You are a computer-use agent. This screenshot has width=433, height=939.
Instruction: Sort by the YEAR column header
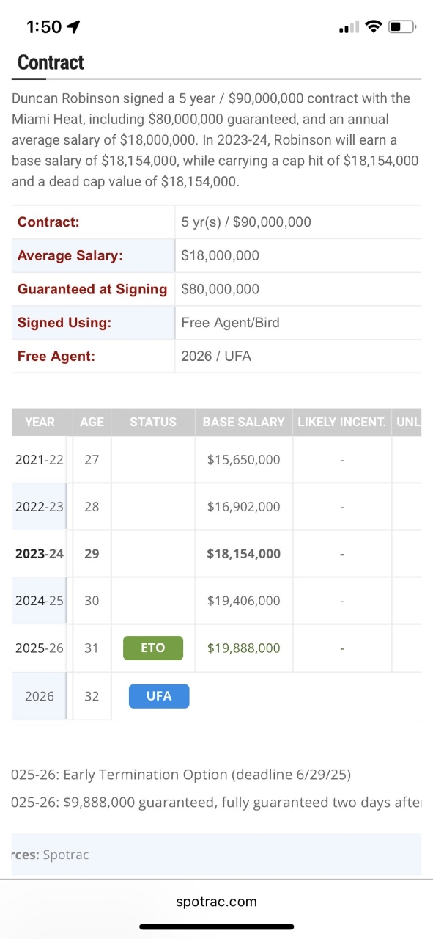[x=40, y=422]
